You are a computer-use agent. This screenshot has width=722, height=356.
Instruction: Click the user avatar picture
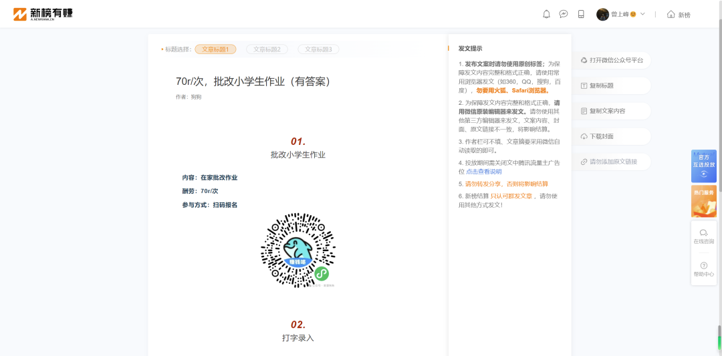pos(603,14)
